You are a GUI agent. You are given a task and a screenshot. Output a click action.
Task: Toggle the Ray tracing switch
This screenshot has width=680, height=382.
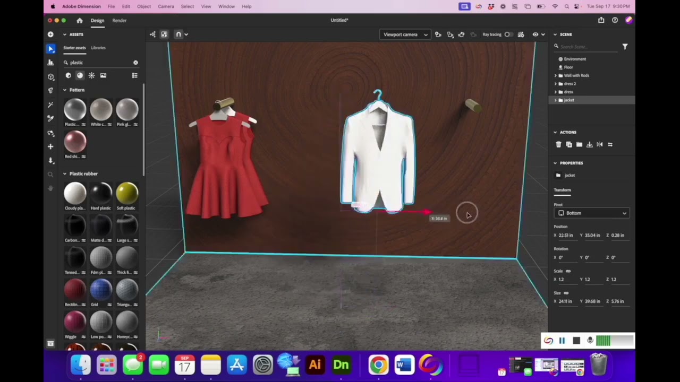coord(508,34)
